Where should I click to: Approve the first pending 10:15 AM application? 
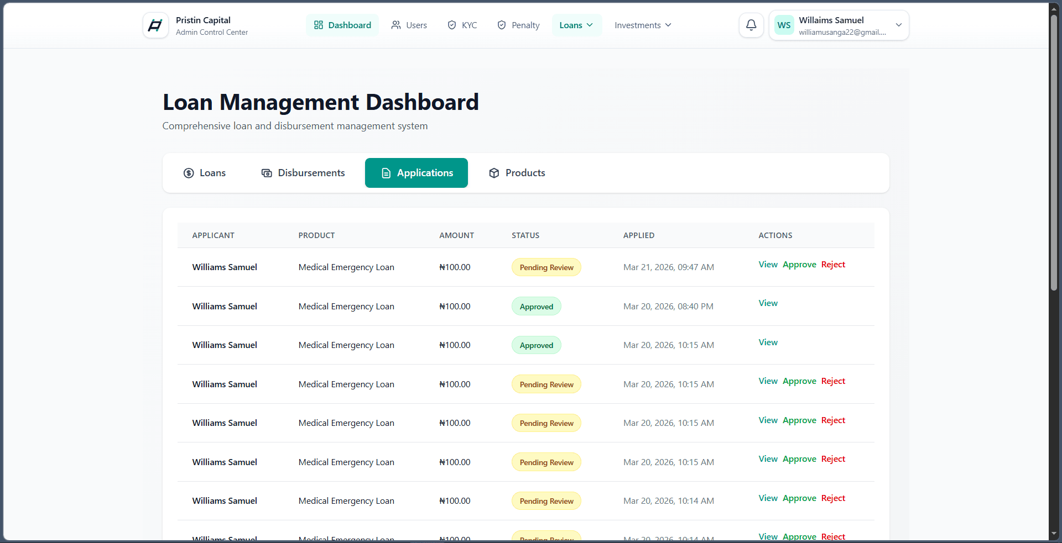(x=799, y=381)
